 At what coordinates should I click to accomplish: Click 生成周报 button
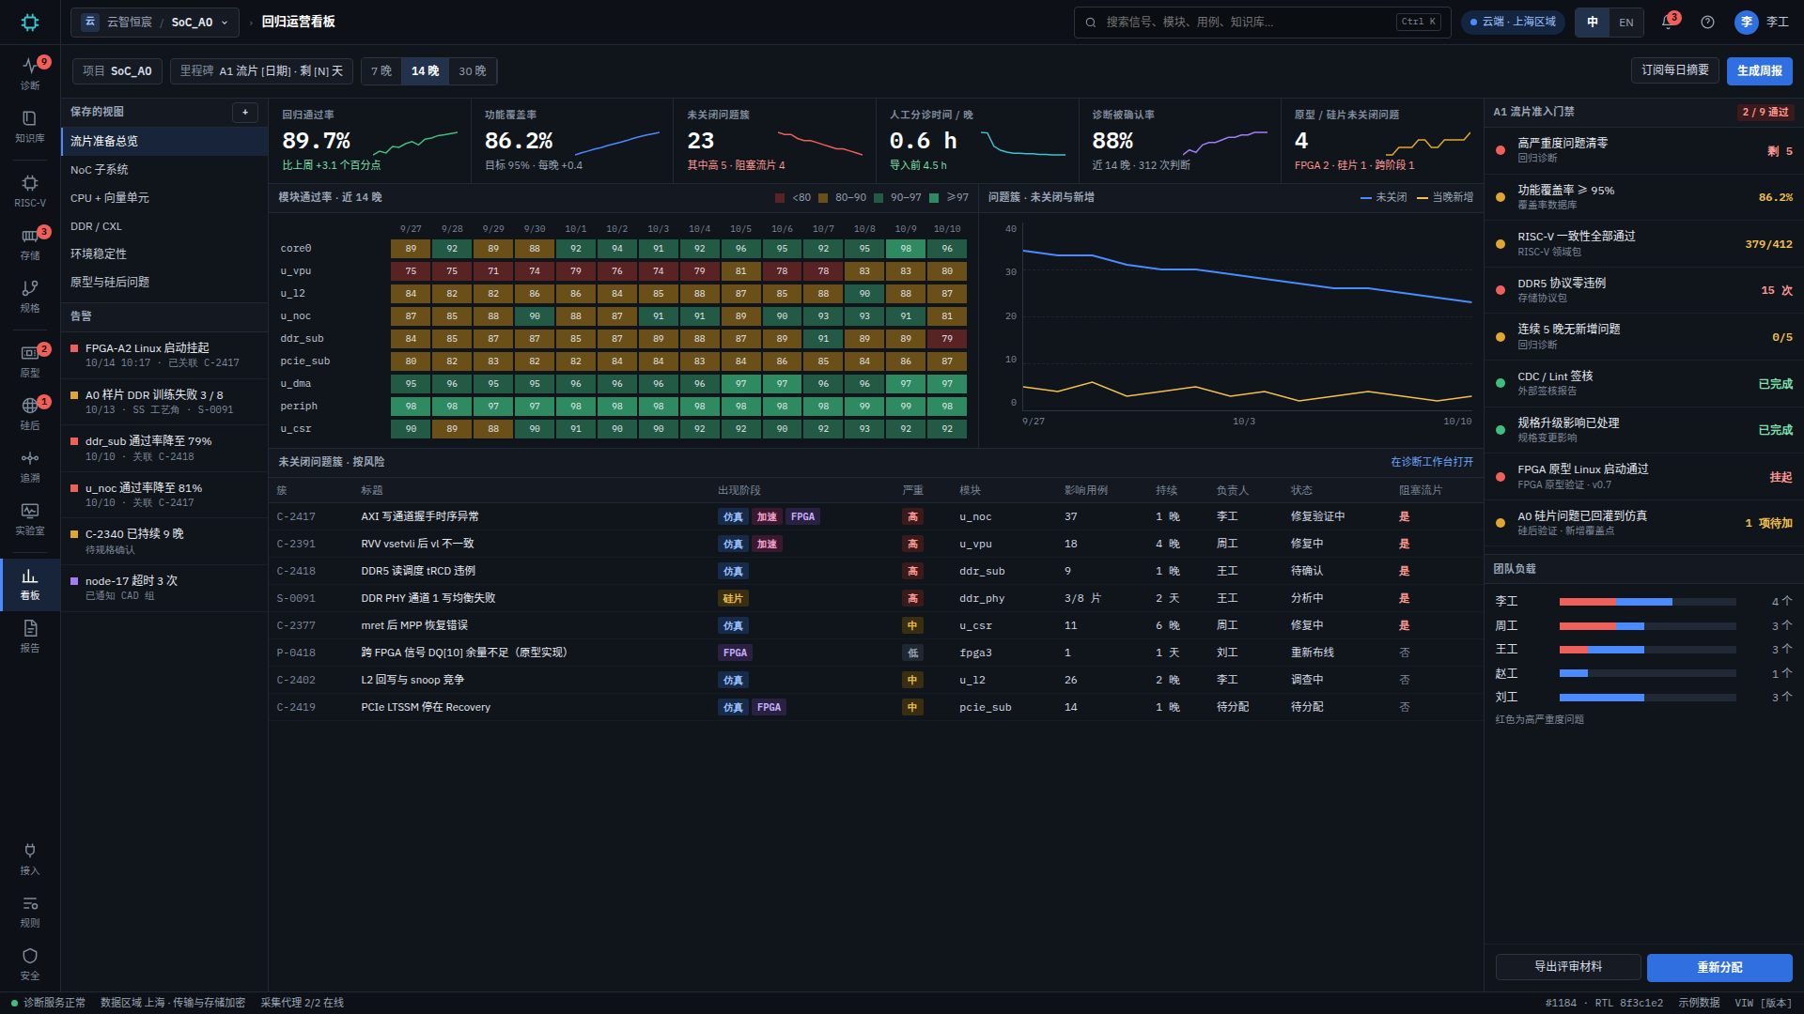click(1759, 70)
